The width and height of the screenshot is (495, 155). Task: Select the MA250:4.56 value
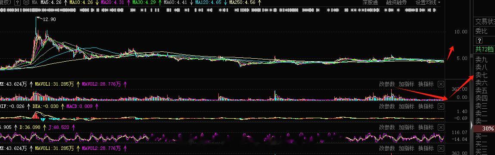[243, 3]
